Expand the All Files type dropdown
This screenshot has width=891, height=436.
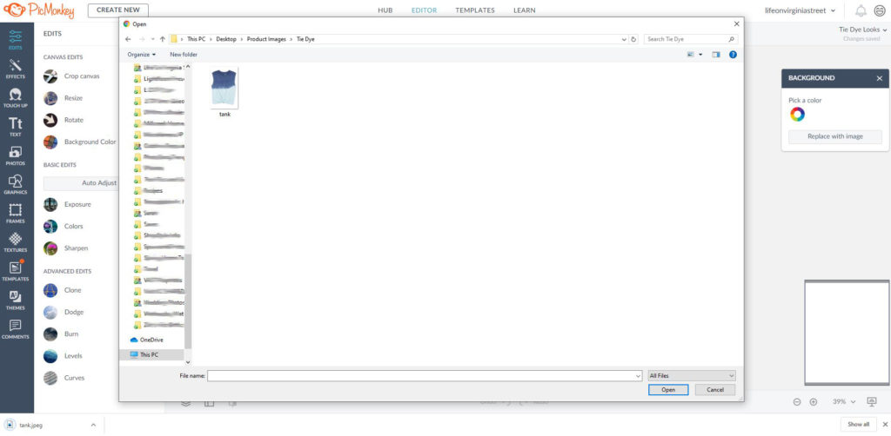click(x=692, y=375)
